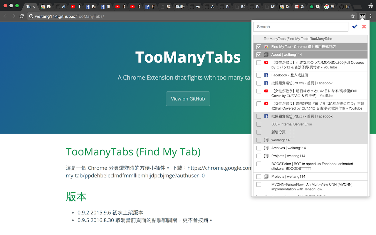Screen dimensions: 376x235
Task: Focus the Search field in the popup
Action: point(301,27)
